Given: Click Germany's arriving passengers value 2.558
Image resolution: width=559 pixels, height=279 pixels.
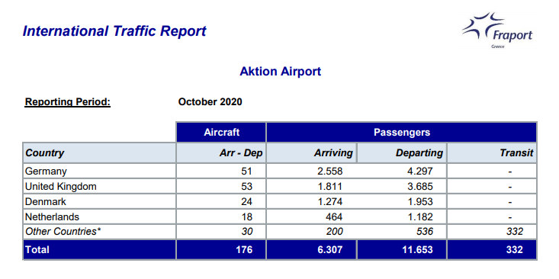Looking at the screenshot, I should pos(329,172).
